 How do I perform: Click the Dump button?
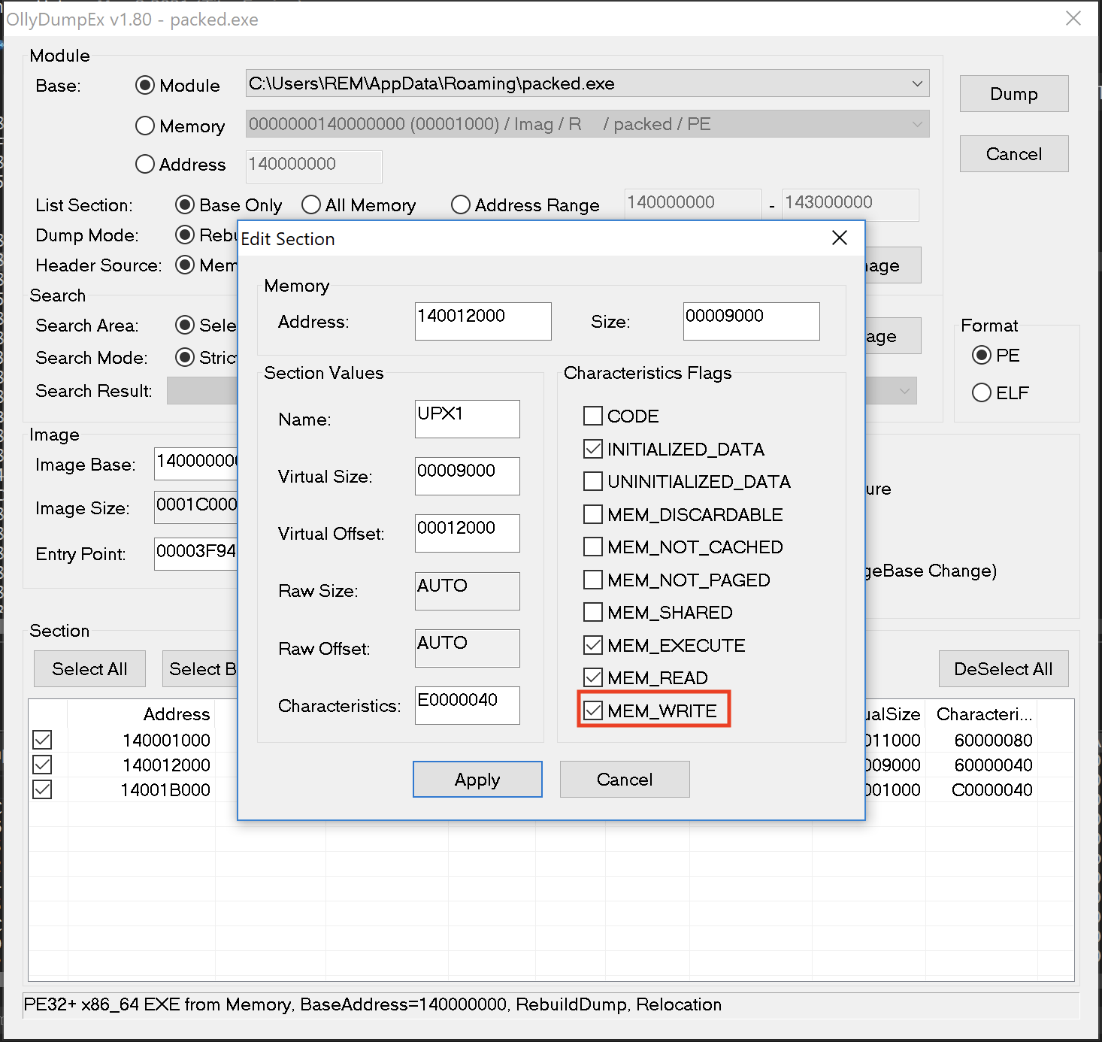click(x=1014, y=93)
